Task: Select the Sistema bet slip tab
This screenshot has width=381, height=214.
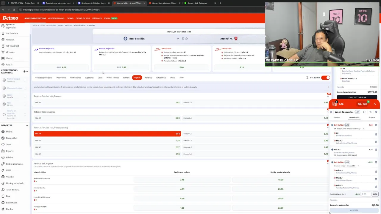Action: 371,117
